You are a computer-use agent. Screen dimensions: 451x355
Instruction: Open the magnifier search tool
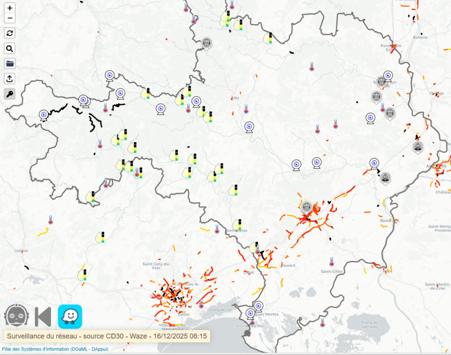coord(10,48)
